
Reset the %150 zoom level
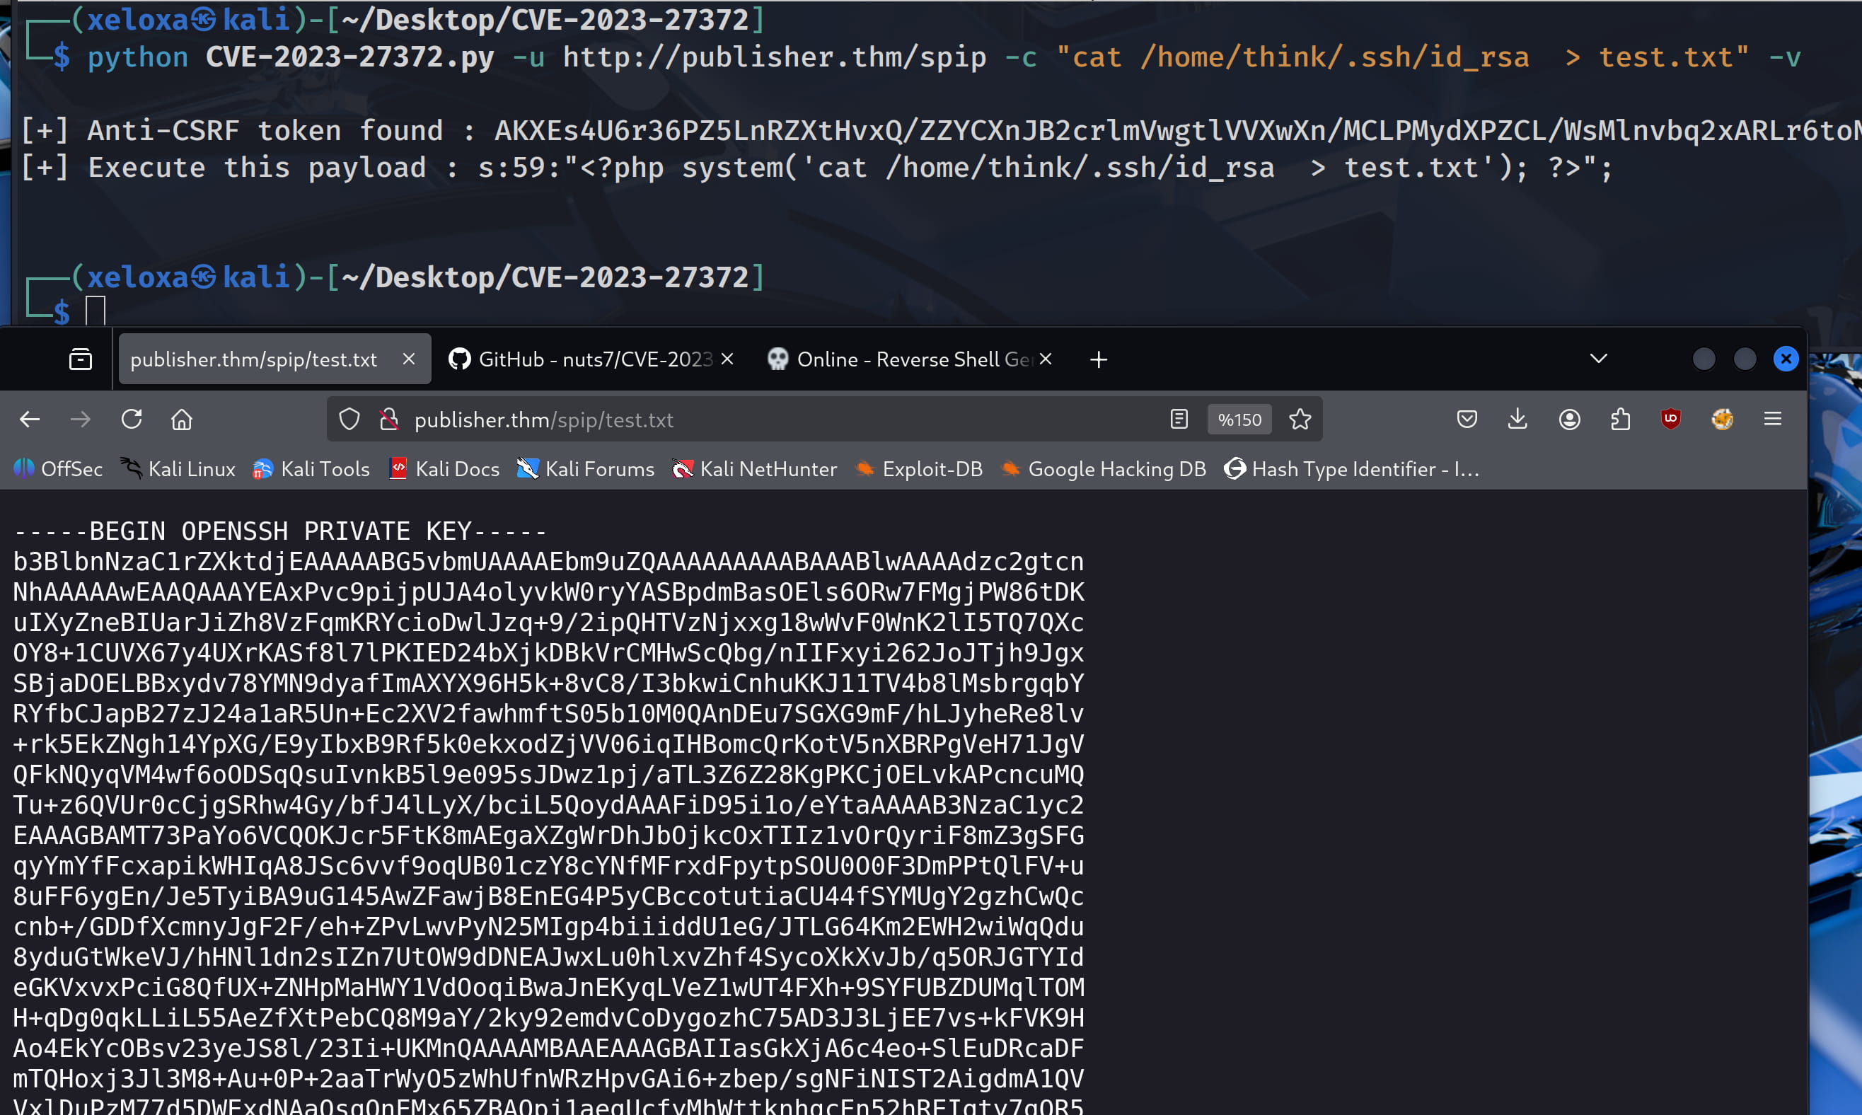click(x=1239, y=420)
